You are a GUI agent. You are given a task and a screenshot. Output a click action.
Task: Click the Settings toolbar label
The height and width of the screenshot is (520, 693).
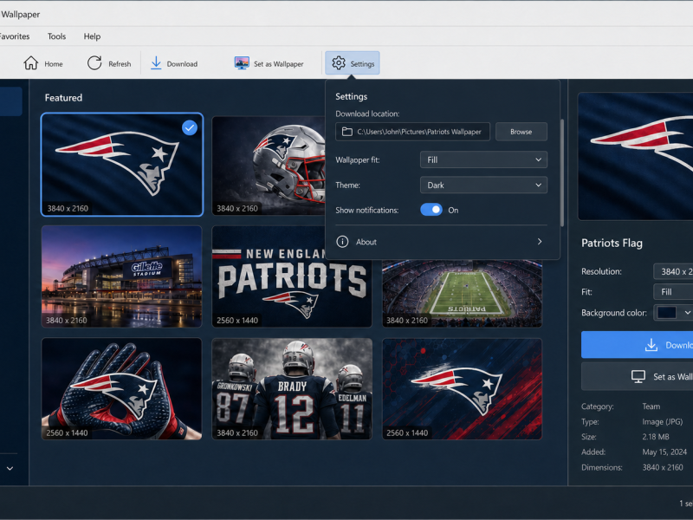[362, 64]
